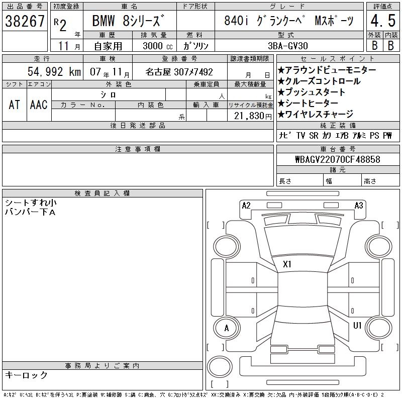The height and width of the screenshot is (402, 402).
Task: Click the X1 windshield mark on diagram
Action: coord(287,264)
